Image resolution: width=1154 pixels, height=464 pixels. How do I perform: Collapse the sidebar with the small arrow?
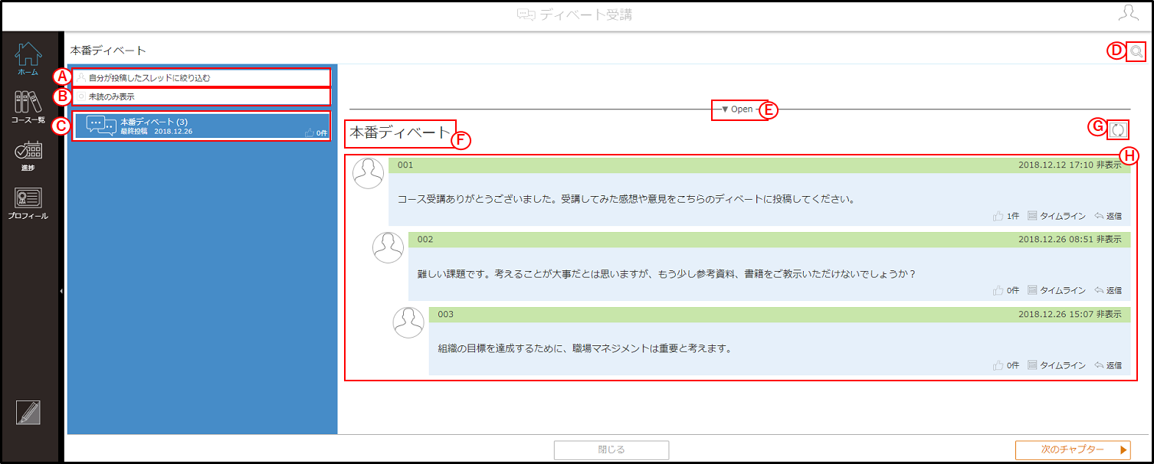point(61,291)
